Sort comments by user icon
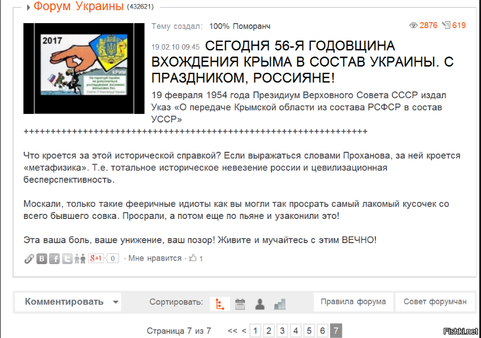Viewport: 481px width, 338px height. coord(260,304)
